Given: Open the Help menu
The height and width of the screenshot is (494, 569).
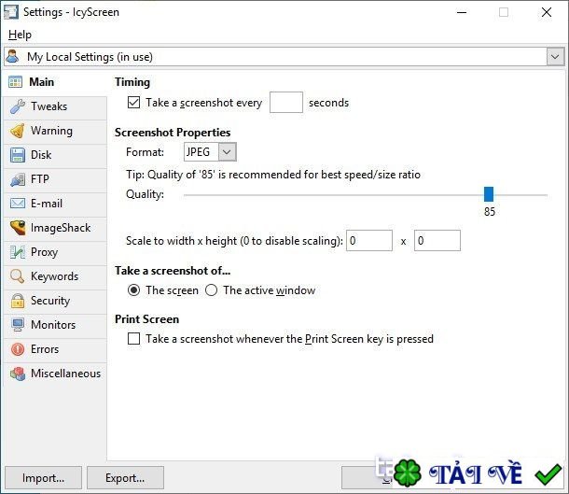Looking at the screenshot, I should coord(20,35).
